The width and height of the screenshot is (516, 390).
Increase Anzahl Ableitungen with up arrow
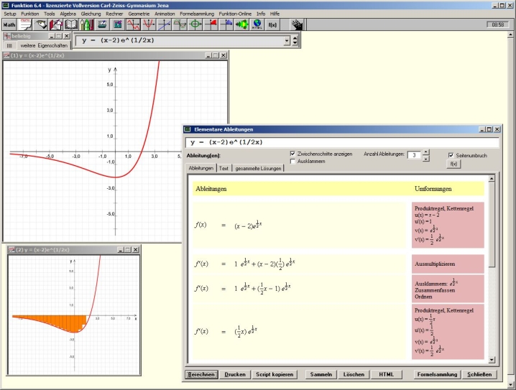(x=425, y=152)
